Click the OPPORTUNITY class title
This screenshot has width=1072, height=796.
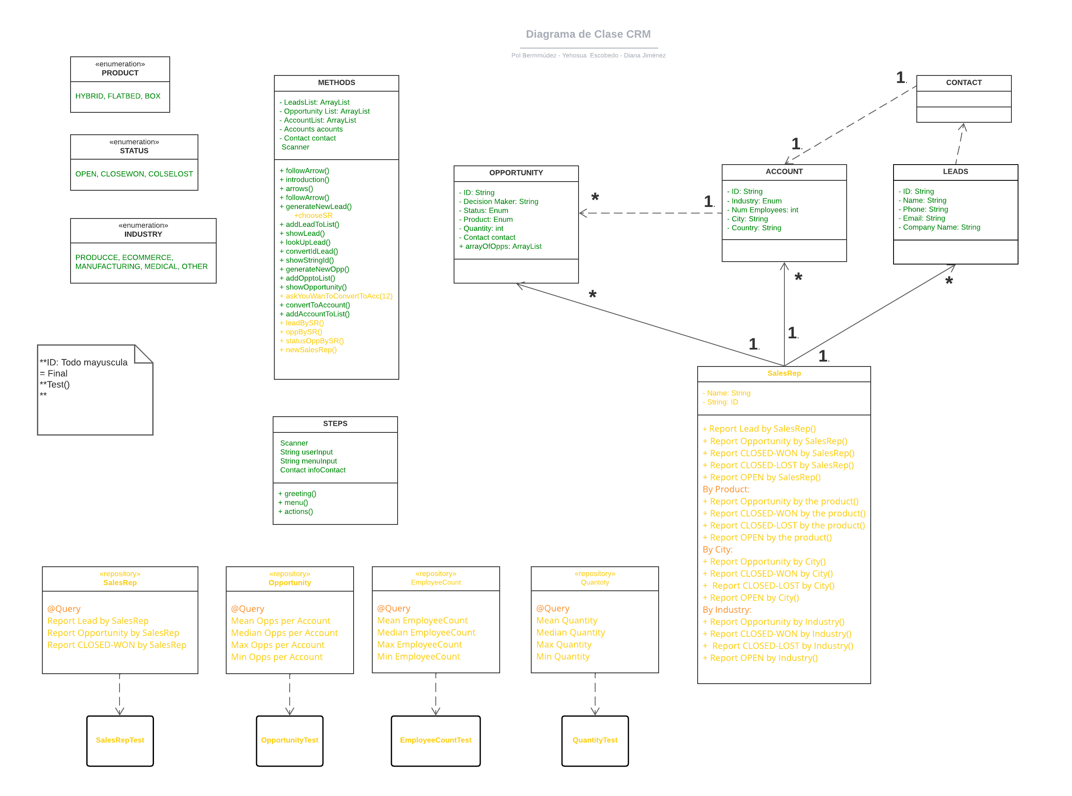(x=515, y=172)
